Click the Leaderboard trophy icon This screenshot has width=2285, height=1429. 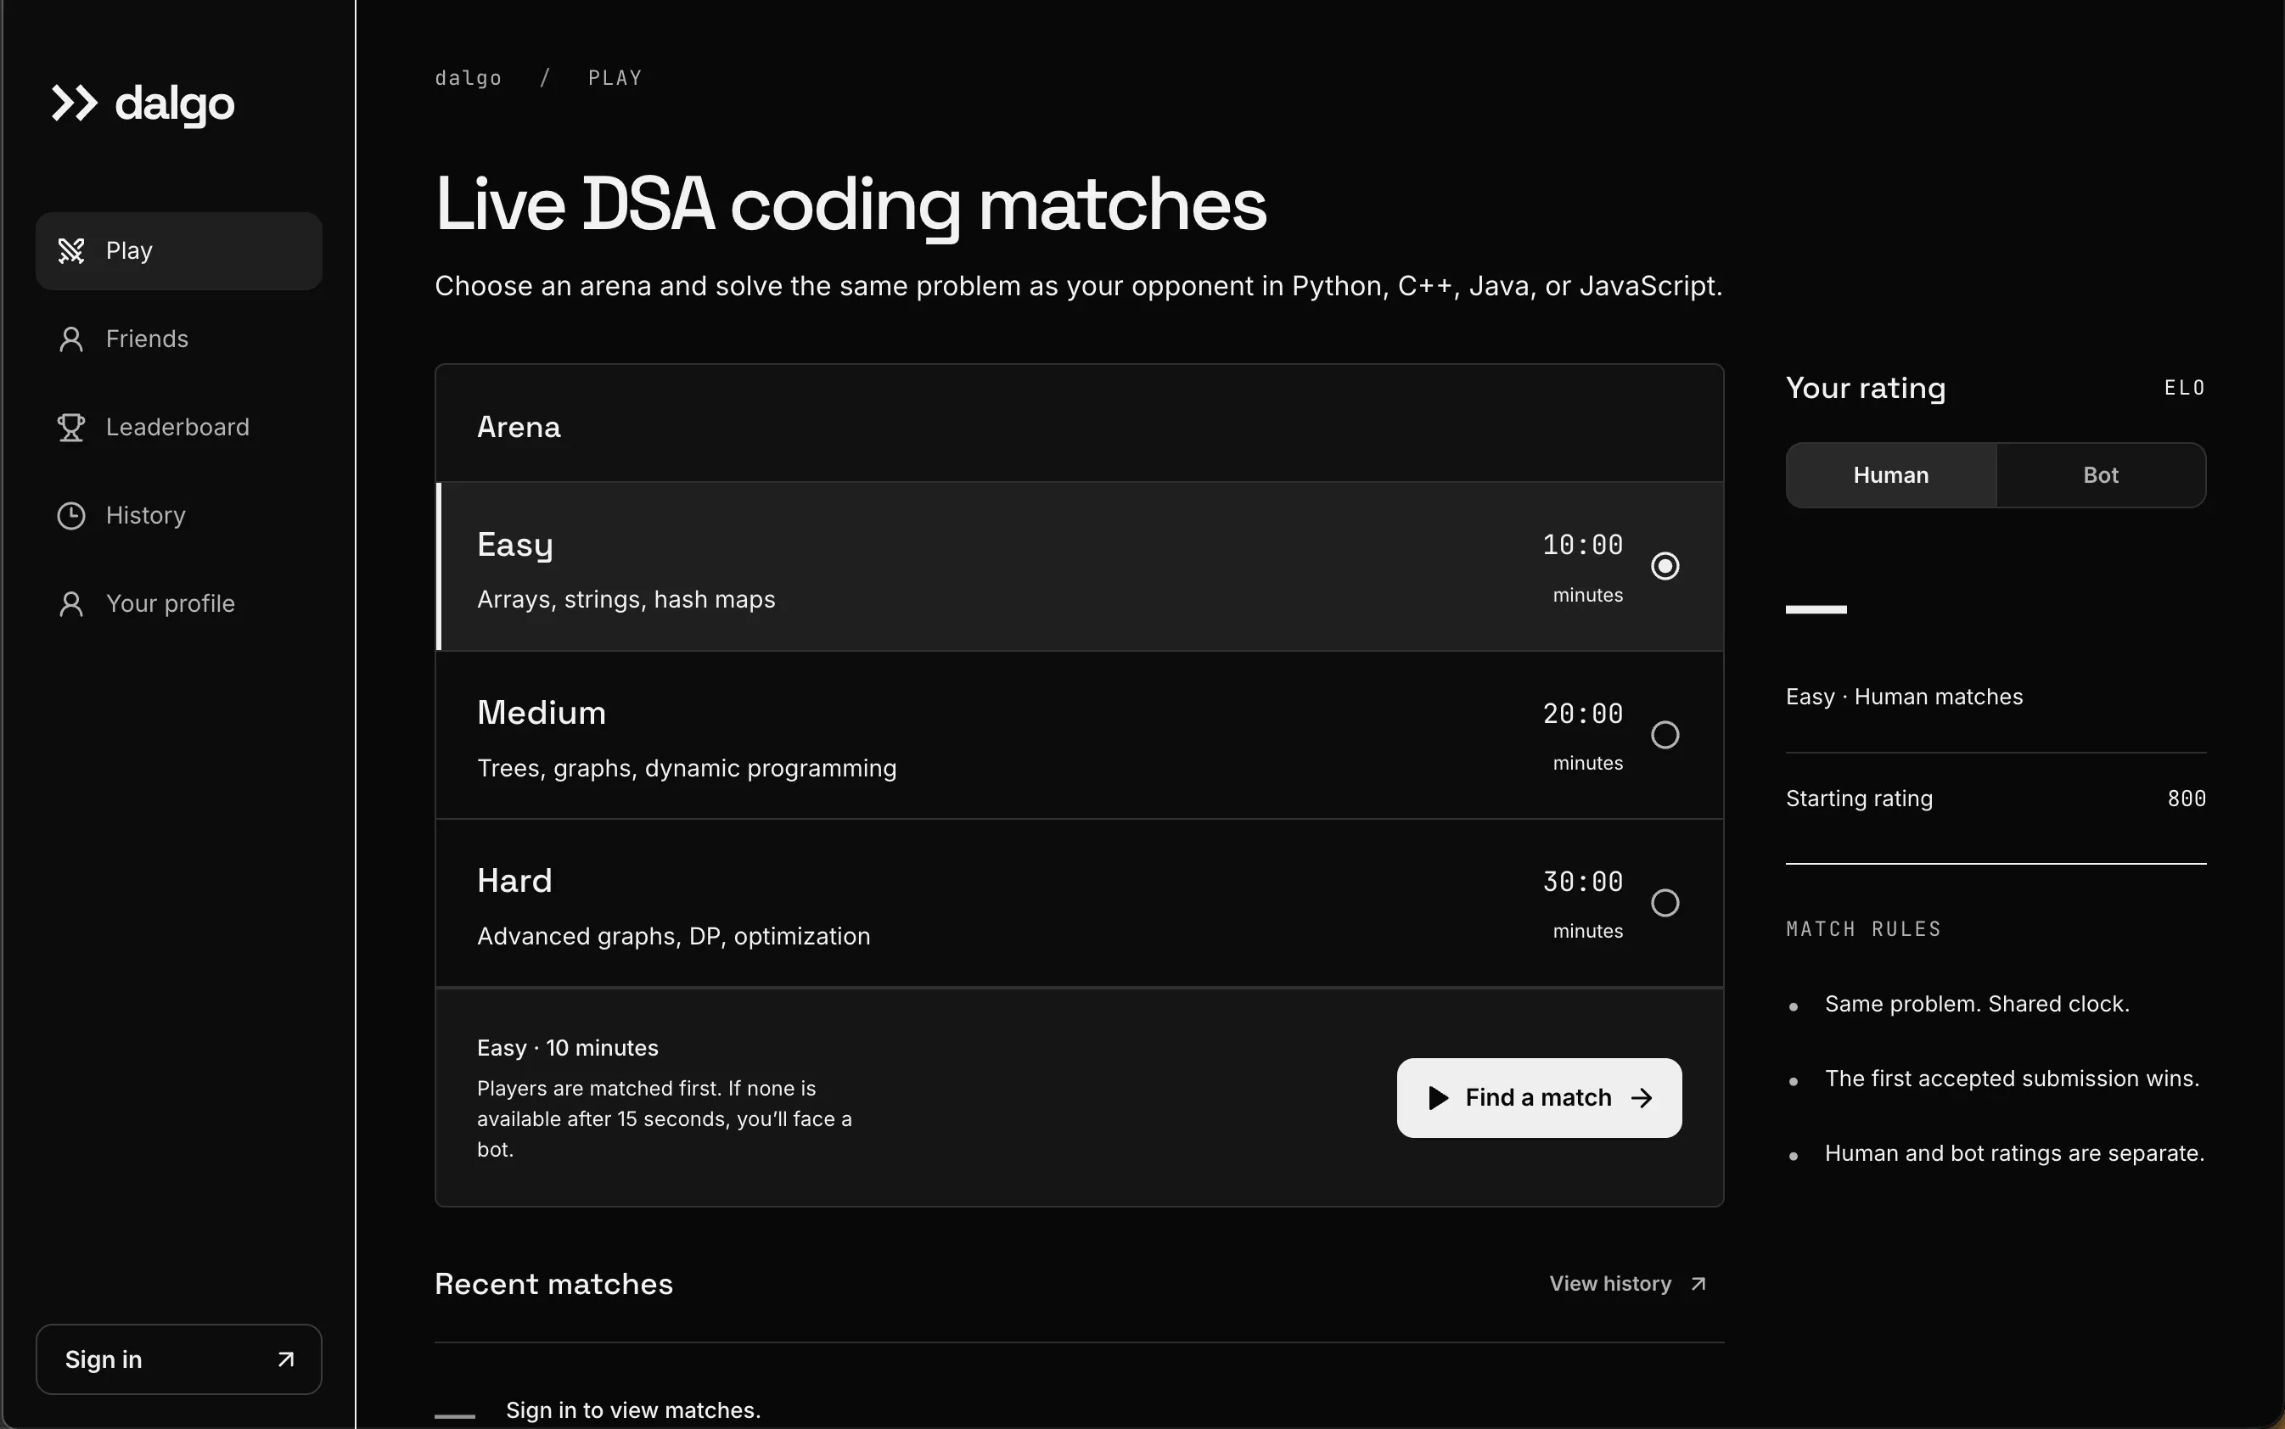point(71,427)
